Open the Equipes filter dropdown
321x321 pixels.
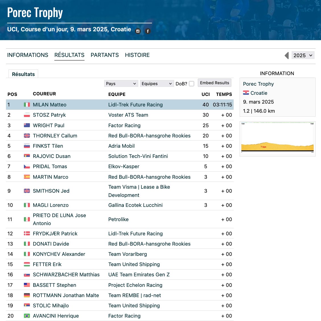pos(157,84)
